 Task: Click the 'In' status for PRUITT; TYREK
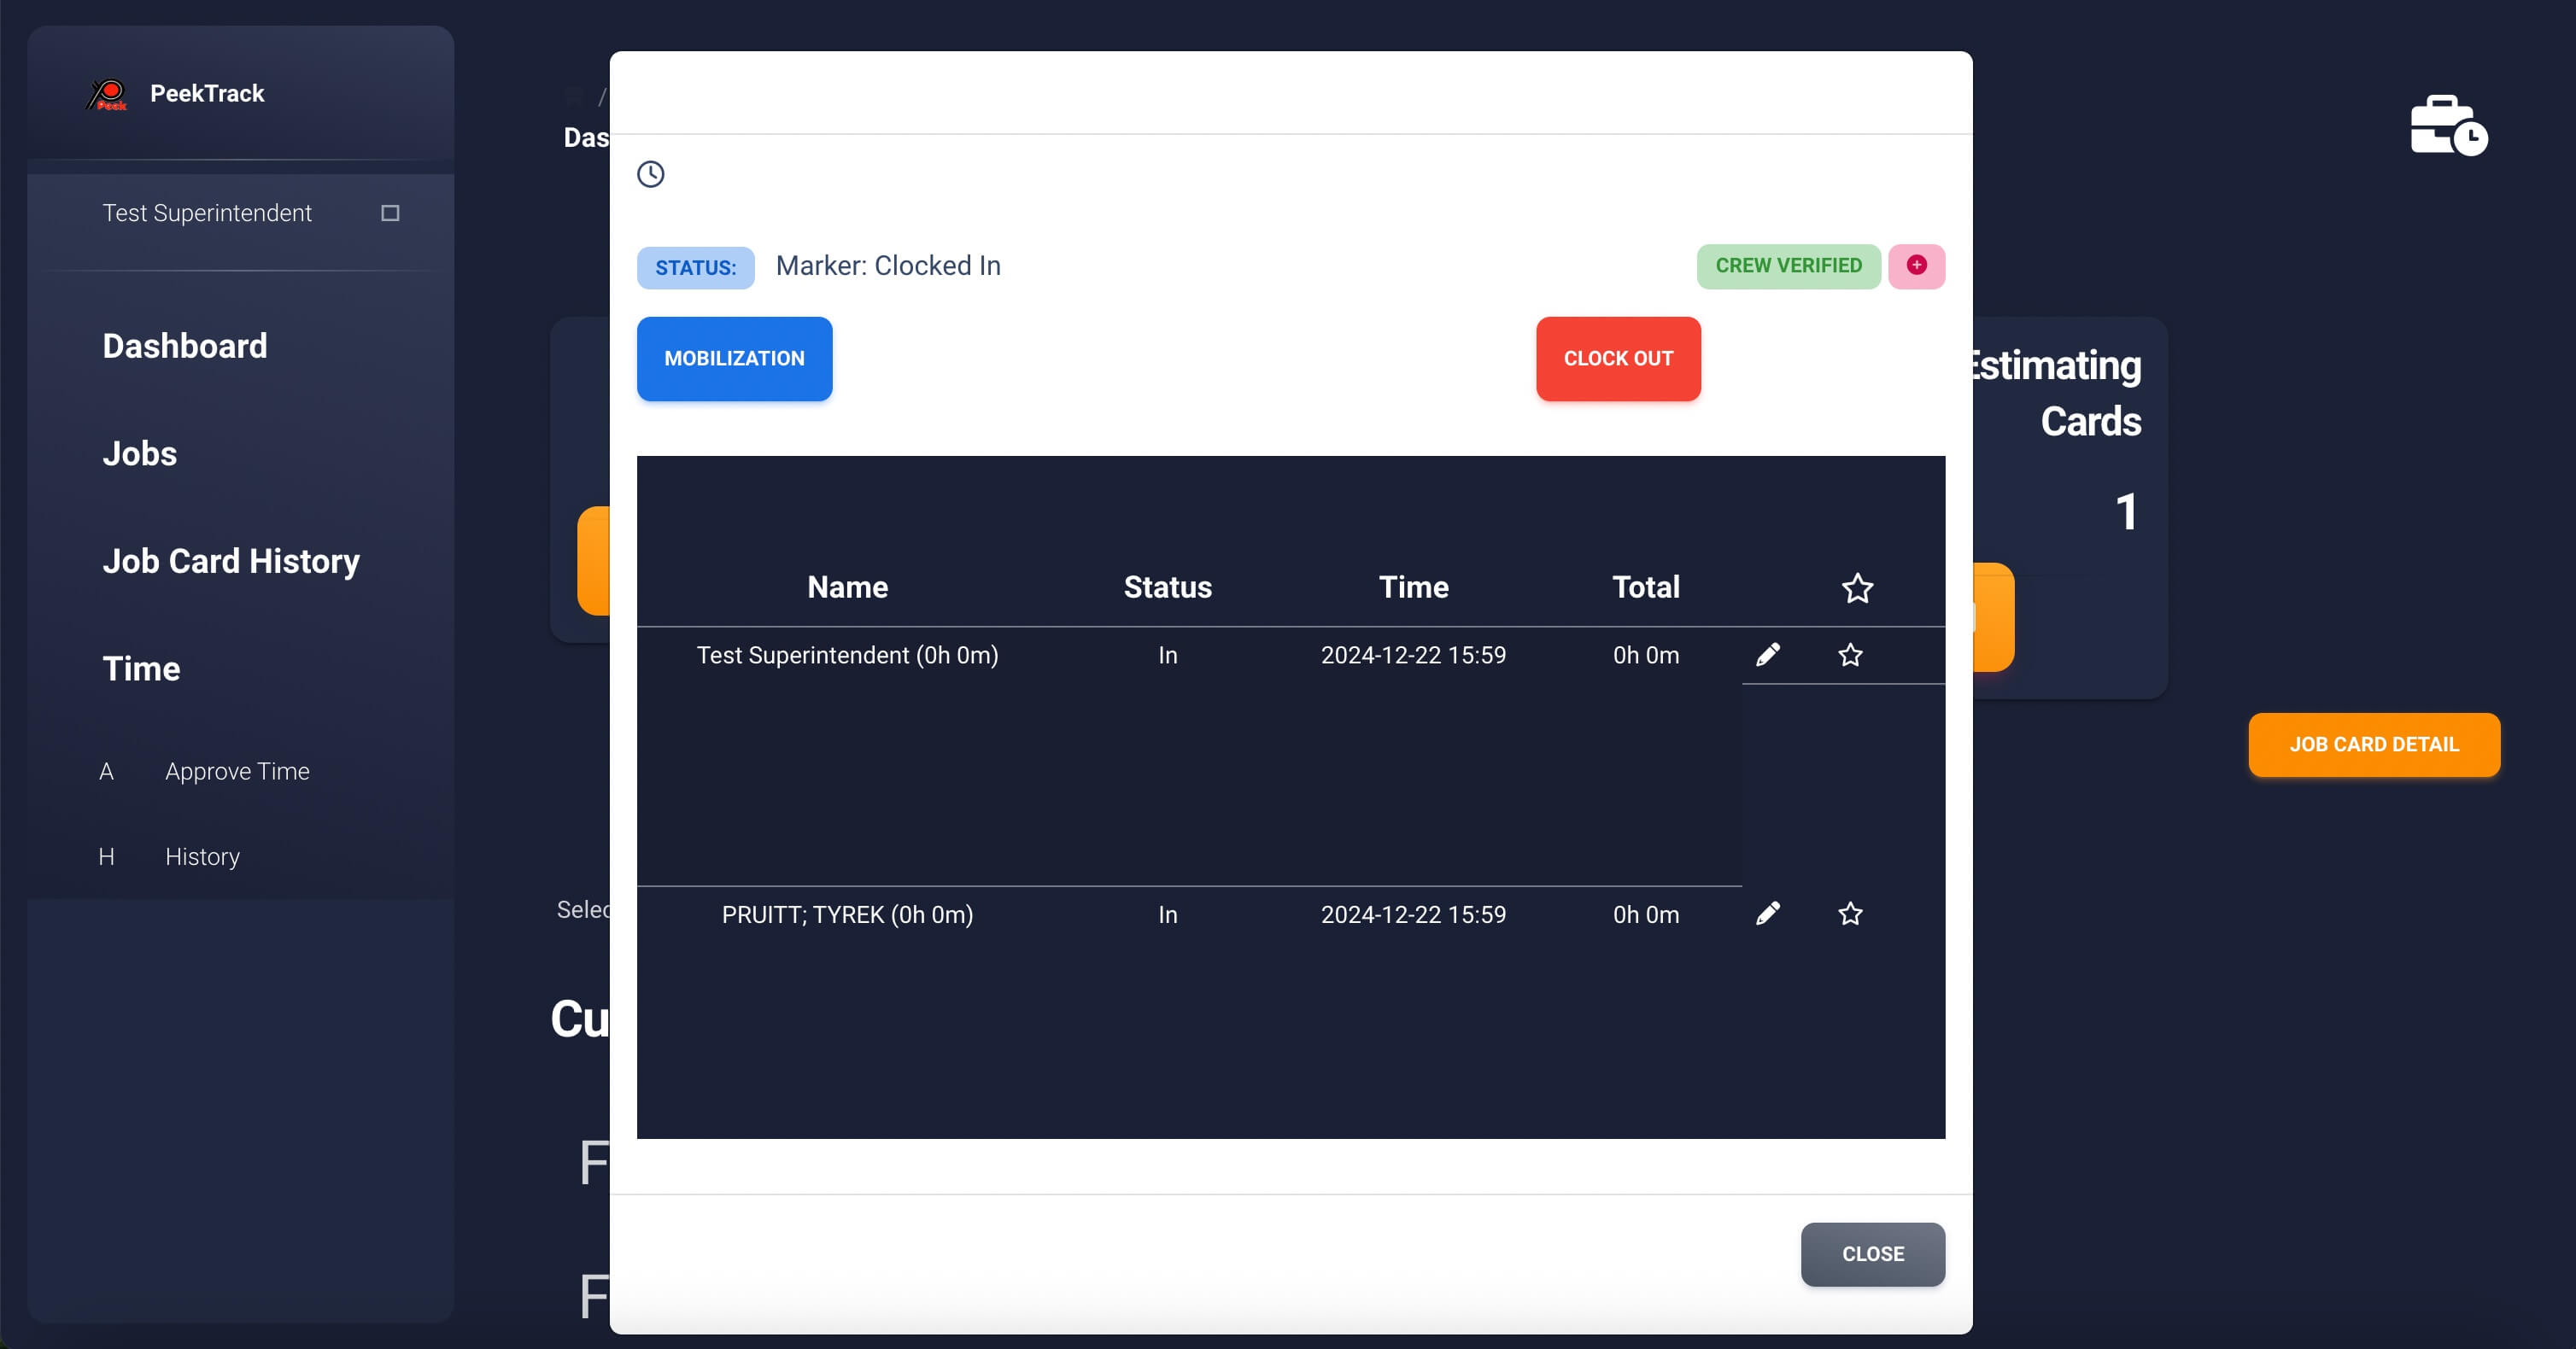tap(1167, 914)
